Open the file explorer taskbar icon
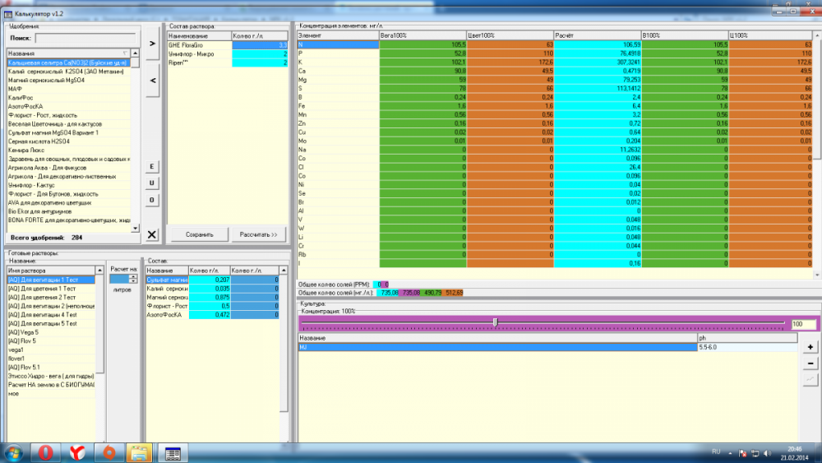This screenshot has height=463, width=822. [x=139, y=452]
